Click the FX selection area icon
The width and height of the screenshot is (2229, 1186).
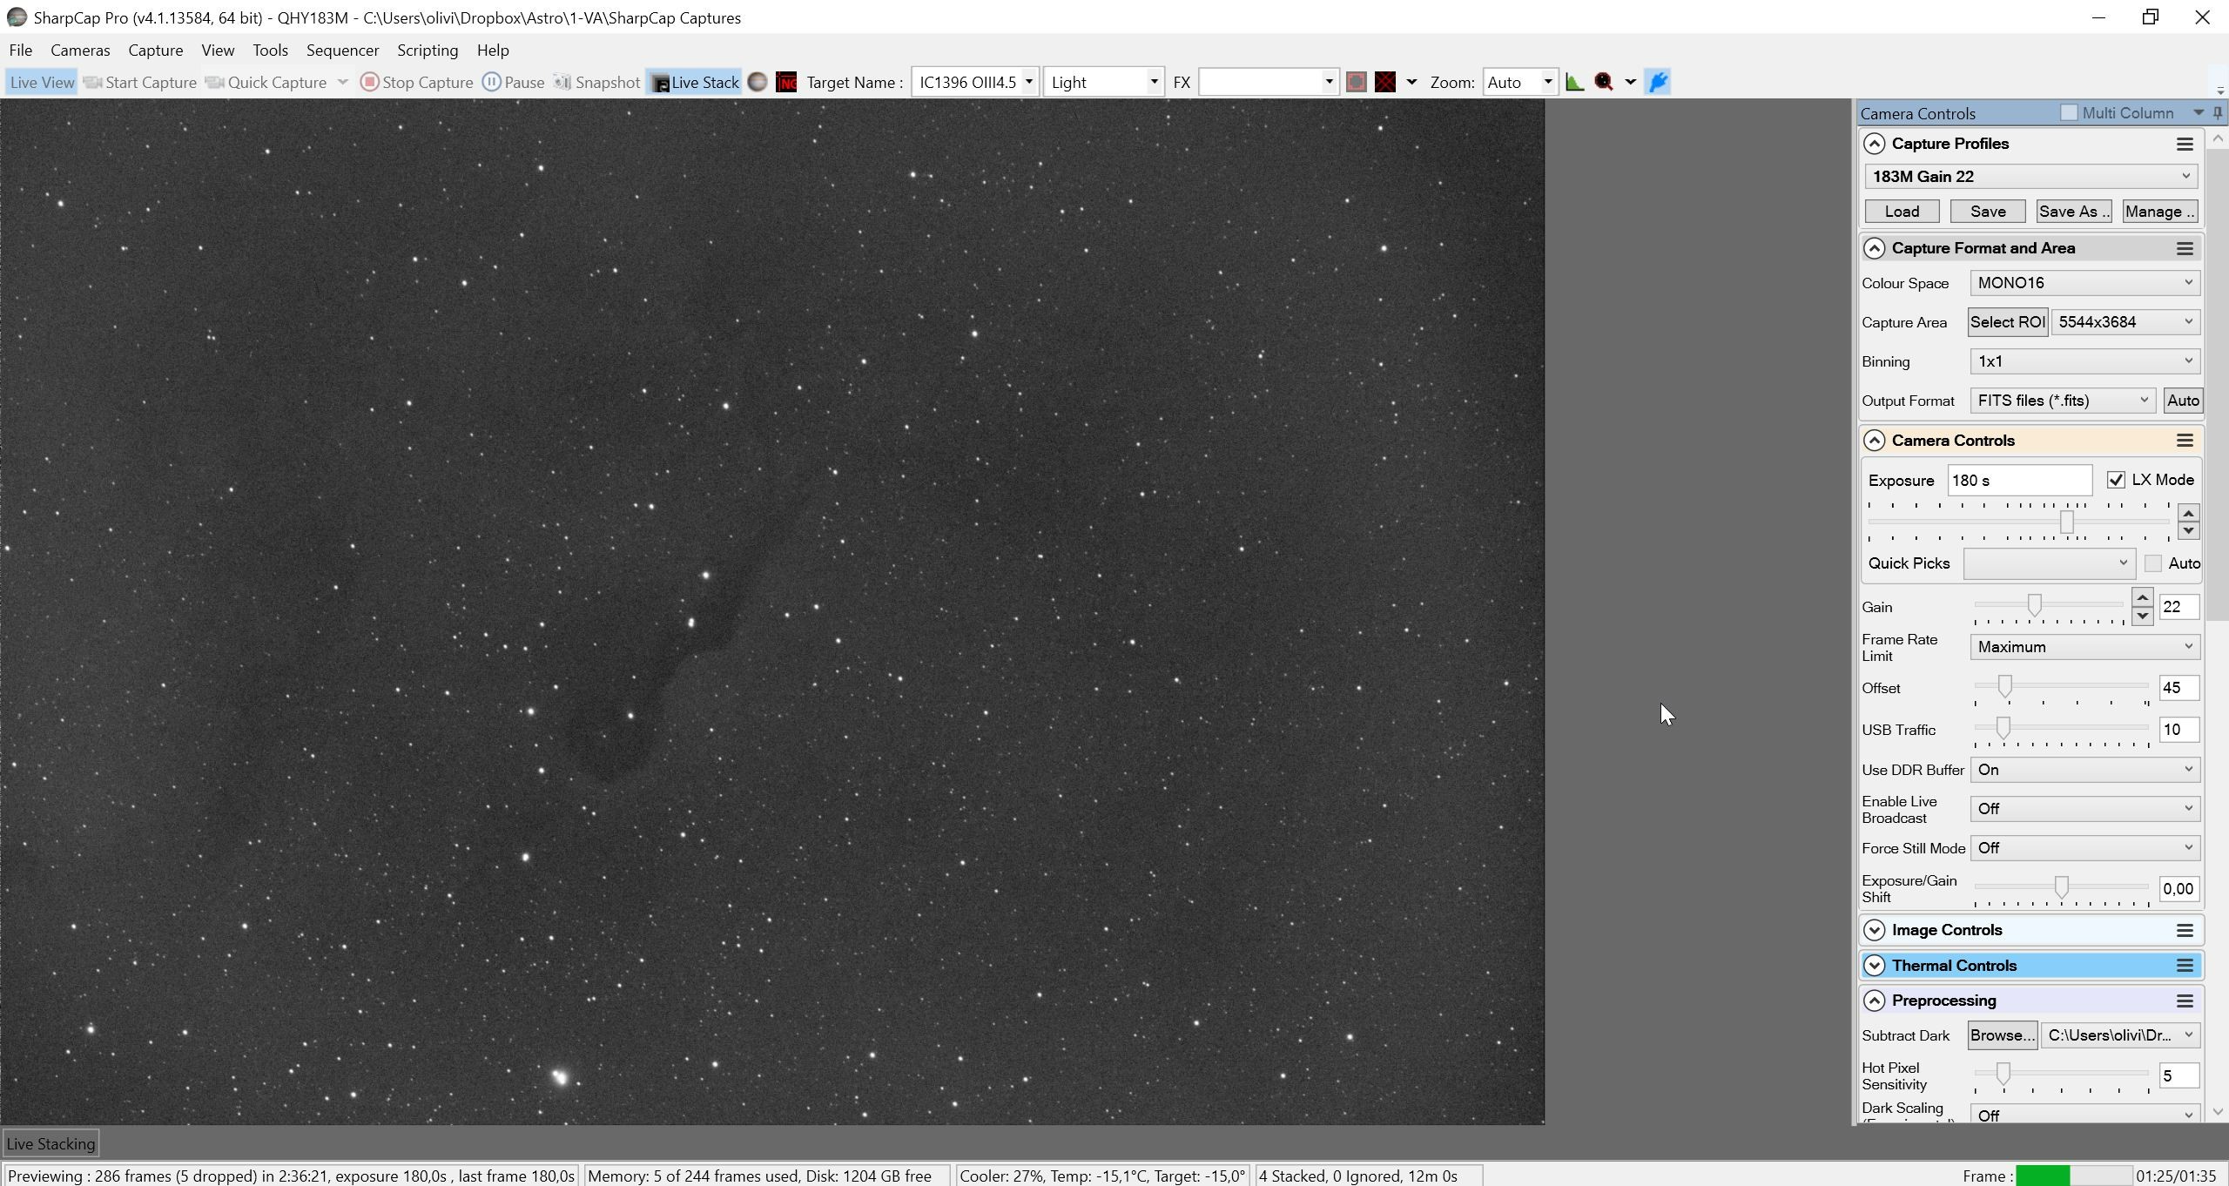tap(1356, 82)
